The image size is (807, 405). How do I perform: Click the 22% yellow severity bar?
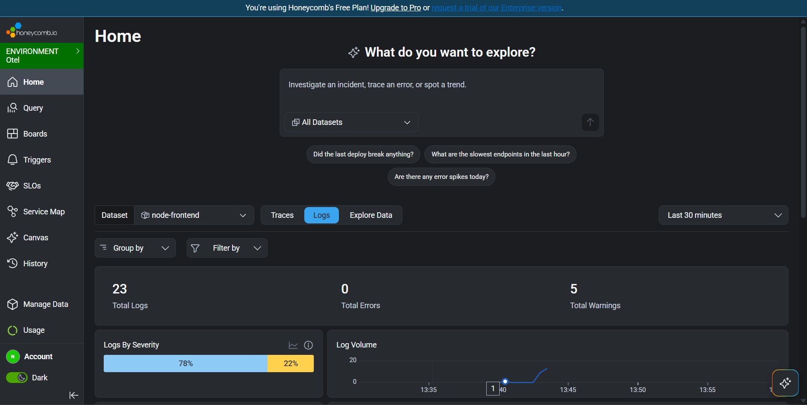click(x=290, y=364)
